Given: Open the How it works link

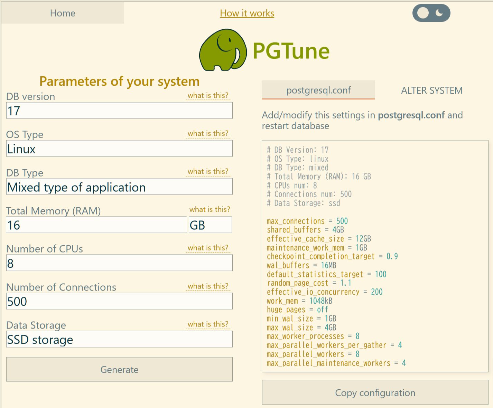Looking at the screenshot, I should click(247, 13).
